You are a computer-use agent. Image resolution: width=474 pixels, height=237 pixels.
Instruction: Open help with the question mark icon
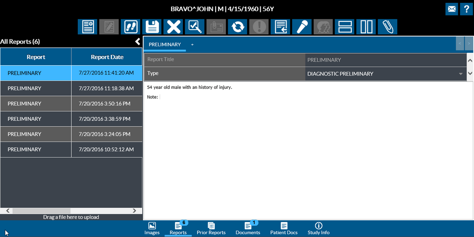[x=467, y=9]
